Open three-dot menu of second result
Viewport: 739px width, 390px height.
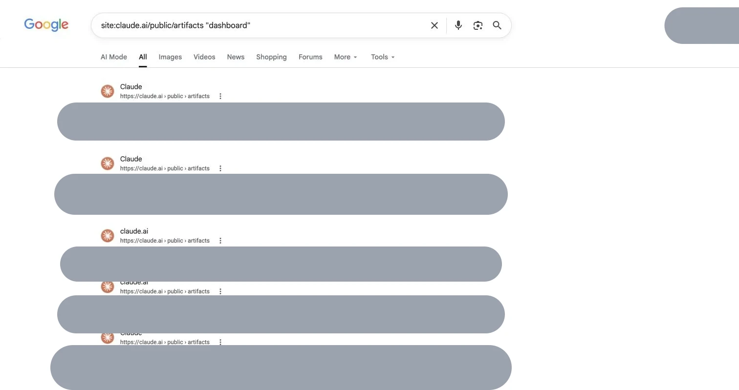[220, 168]
